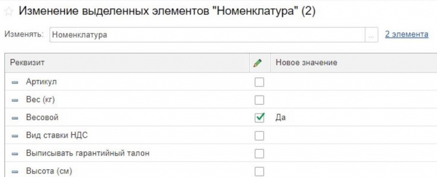Click the dash icon beside Артикул
Image resolution: width=437 pixels, height=177 pixels.
pos(15,82)
